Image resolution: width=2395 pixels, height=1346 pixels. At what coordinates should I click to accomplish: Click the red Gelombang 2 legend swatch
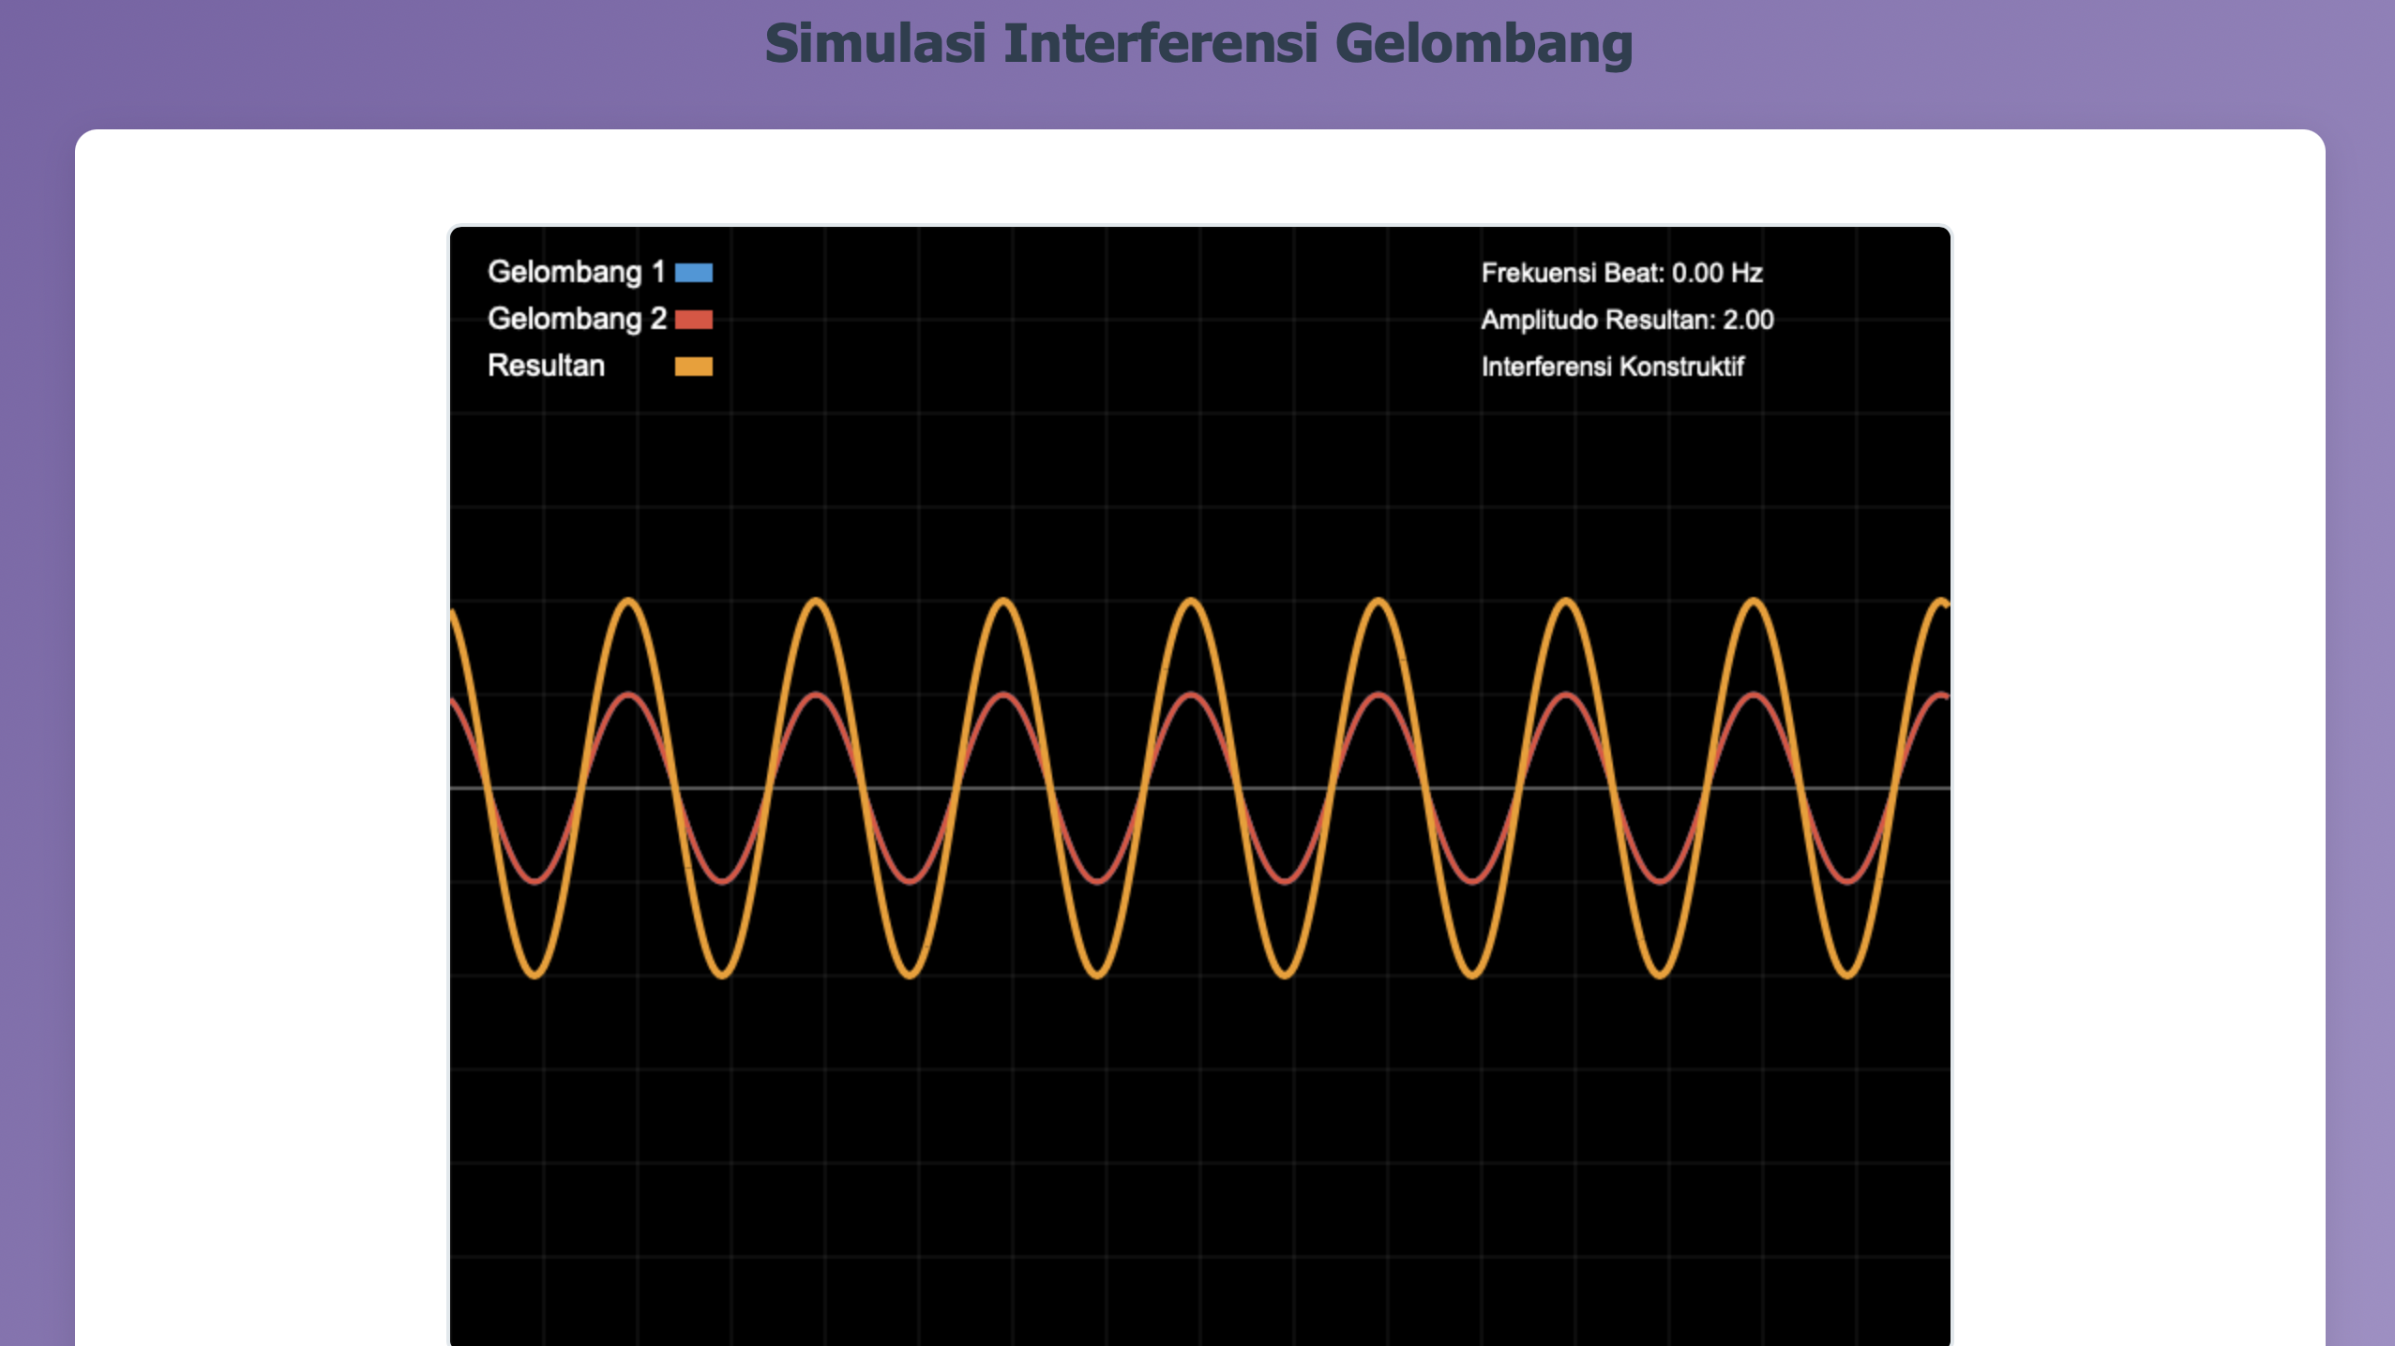693,320
